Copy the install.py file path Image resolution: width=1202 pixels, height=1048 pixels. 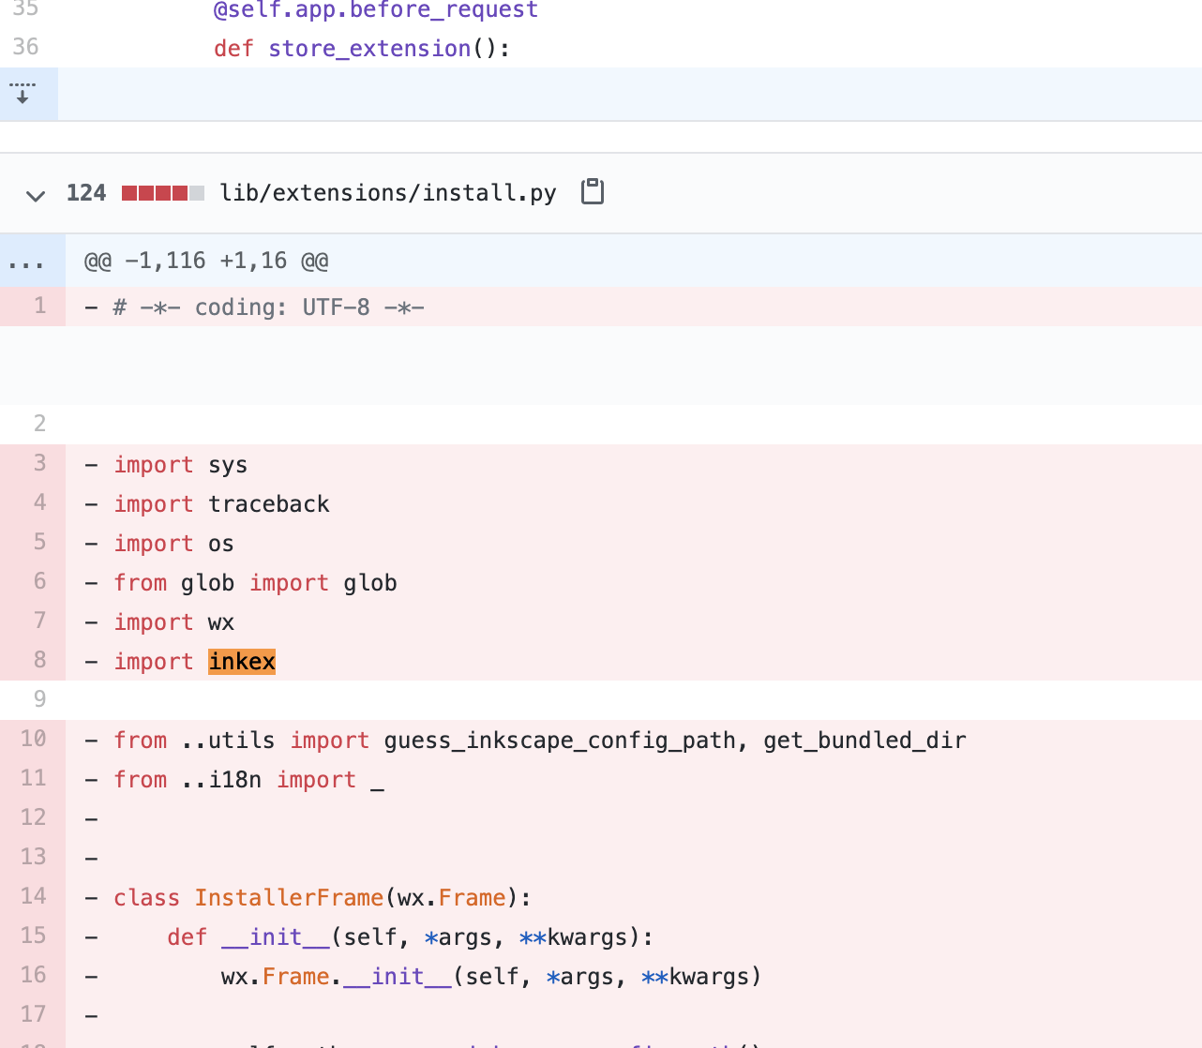[592, 191]
